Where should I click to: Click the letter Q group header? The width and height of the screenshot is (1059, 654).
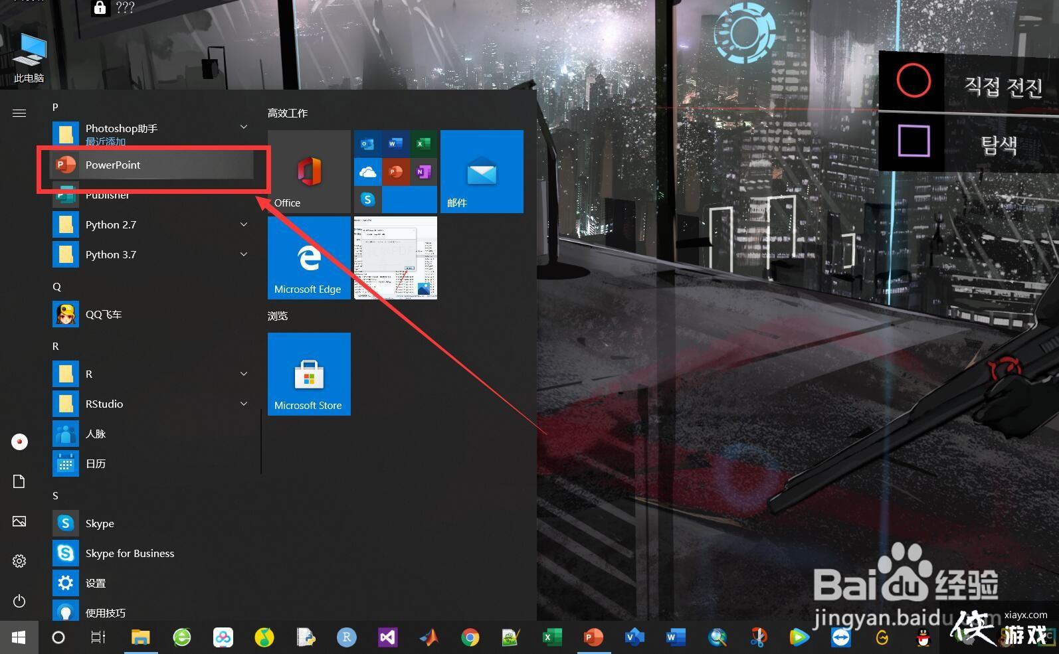(x=56, y=286)
